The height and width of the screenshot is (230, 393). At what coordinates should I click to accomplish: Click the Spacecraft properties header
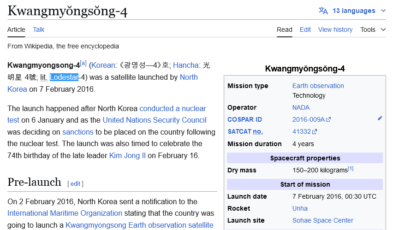click(x=305, y=158)
